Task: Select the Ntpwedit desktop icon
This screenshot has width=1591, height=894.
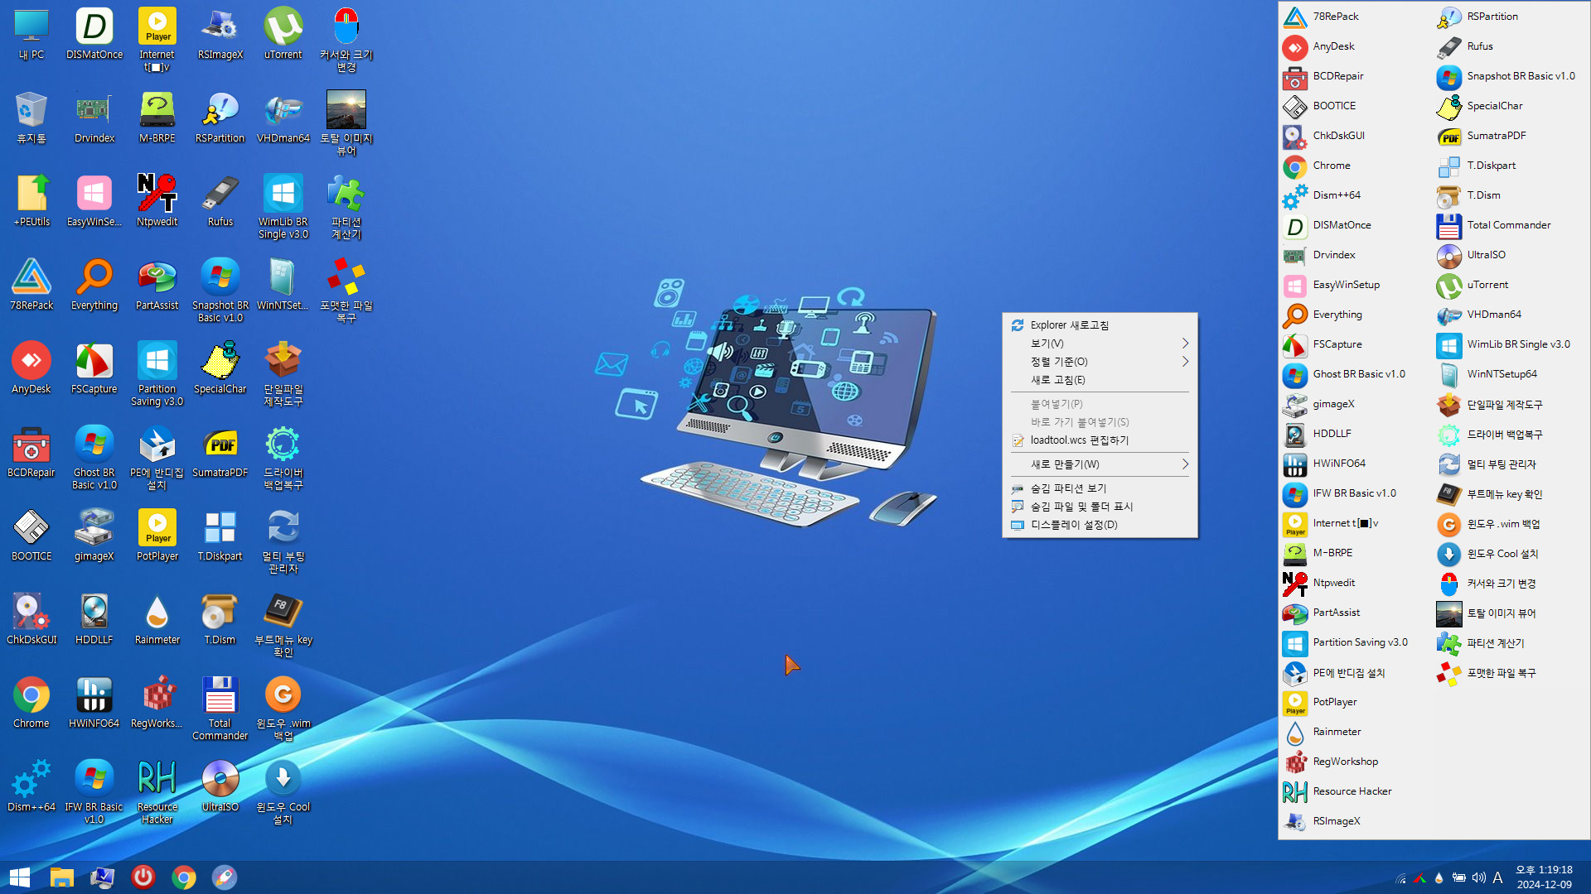Action: [157, 201]
